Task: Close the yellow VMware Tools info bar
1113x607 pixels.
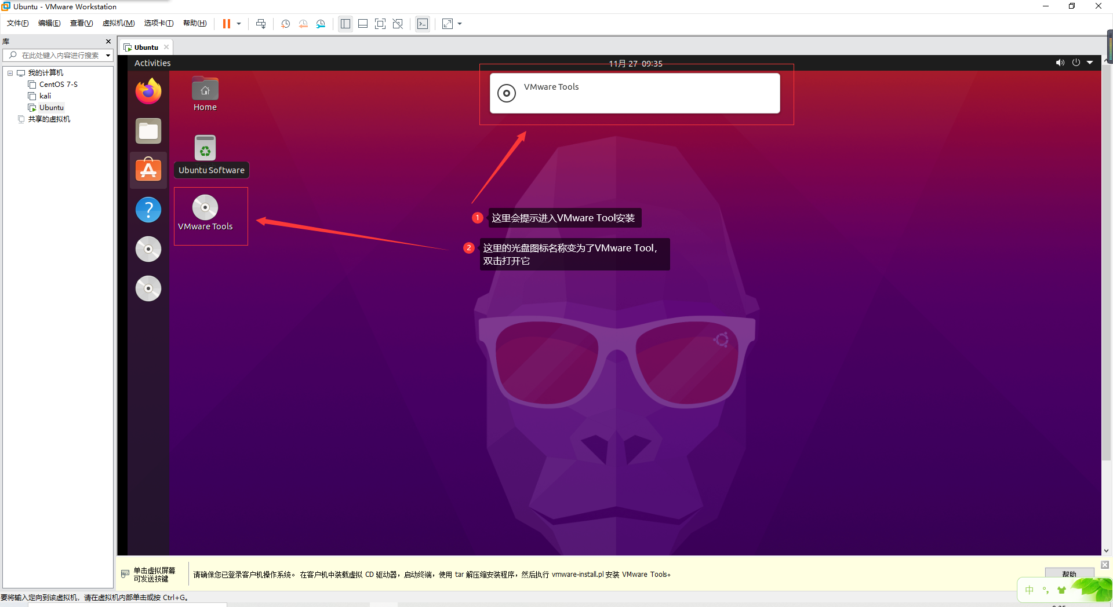Action: coord(1105,565)
